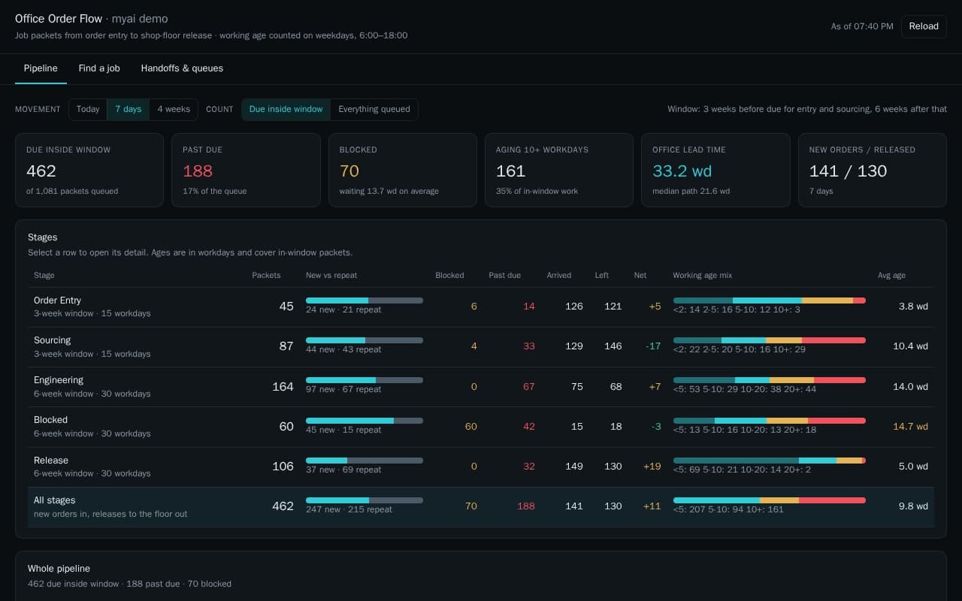Select the 7 days movement range
The width and height of the screenshot is (962, 601).
coord(129,110)
